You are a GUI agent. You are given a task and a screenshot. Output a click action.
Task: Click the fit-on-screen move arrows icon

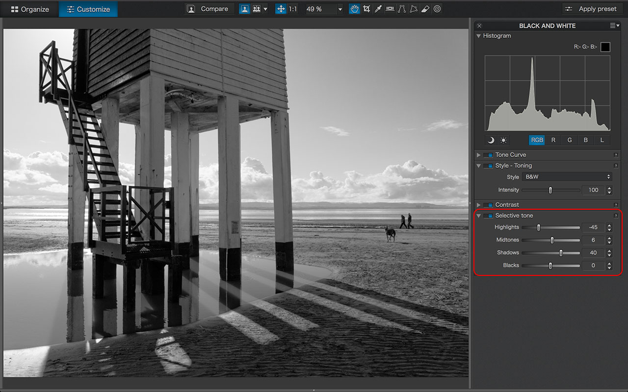(281, 9)
